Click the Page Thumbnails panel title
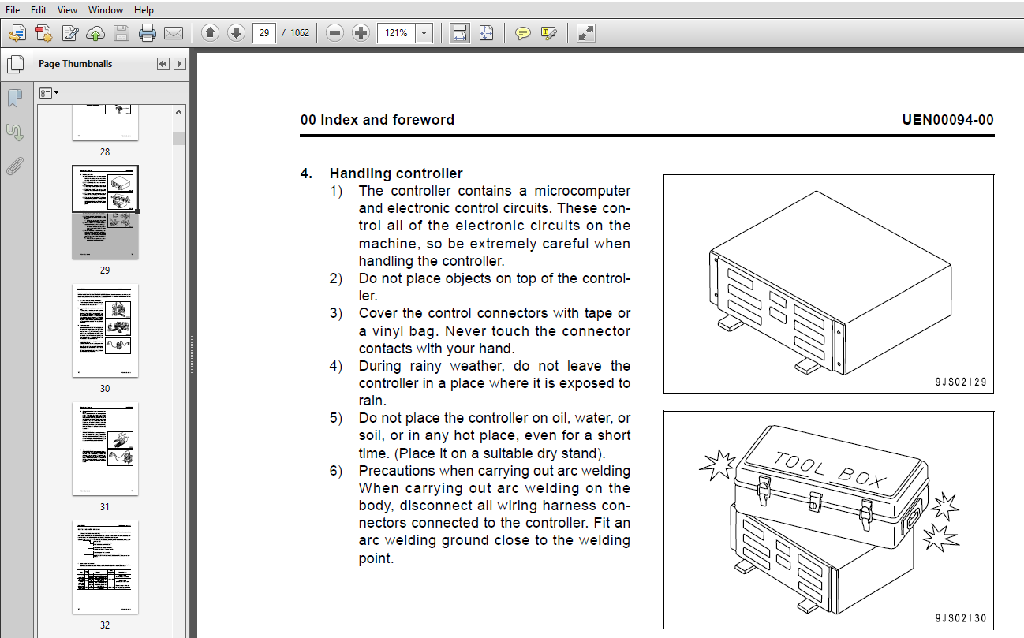Screen dimensions: 1024x638 click(76, 64)
